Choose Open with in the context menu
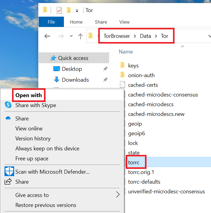The width and height of the screenshot is (211, 213). point(62,95)
